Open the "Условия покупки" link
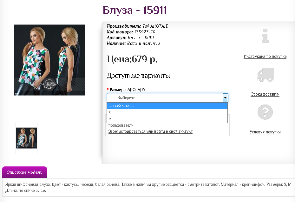This screenshot has height=202, width=295. 265,132
